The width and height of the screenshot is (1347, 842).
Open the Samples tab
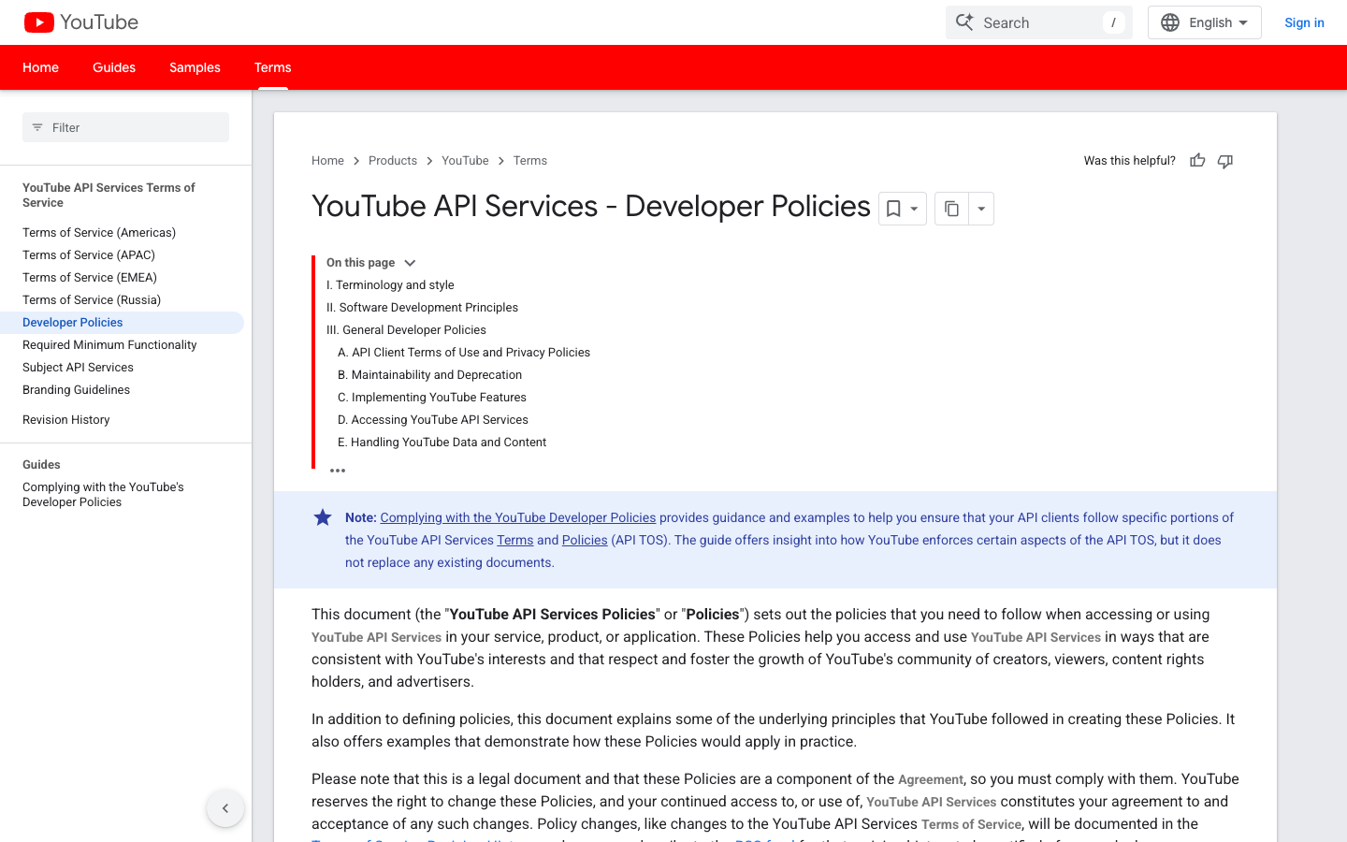pos(195,67)
